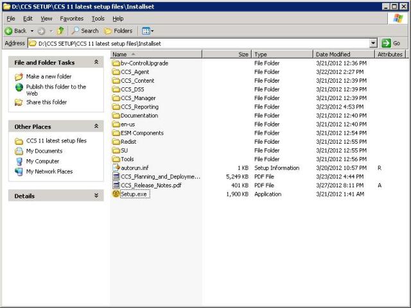The height and width of the screenshot is (308, 411).
Task: Click the CCS_Content folder icon
Action: [x=116, y=81]
